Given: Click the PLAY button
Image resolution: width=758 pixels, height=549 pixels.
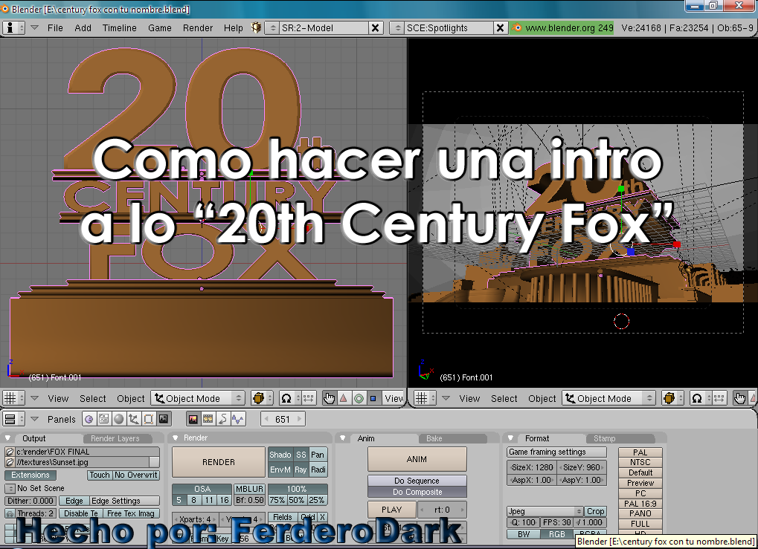Looking at the screenshot, I should tap(391, 510).
